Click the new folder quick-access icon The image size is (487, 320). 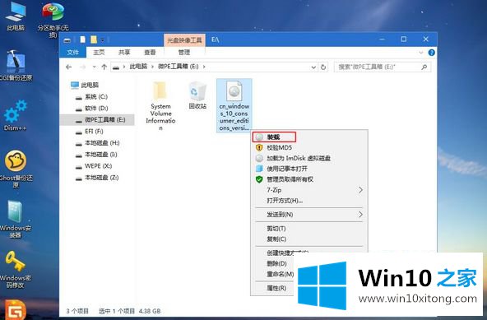tap(94, 39)
